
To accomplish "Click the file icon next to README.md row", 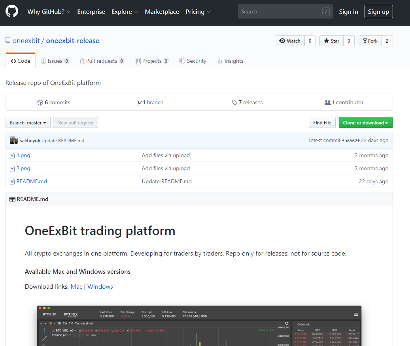I will click(12, 181).
